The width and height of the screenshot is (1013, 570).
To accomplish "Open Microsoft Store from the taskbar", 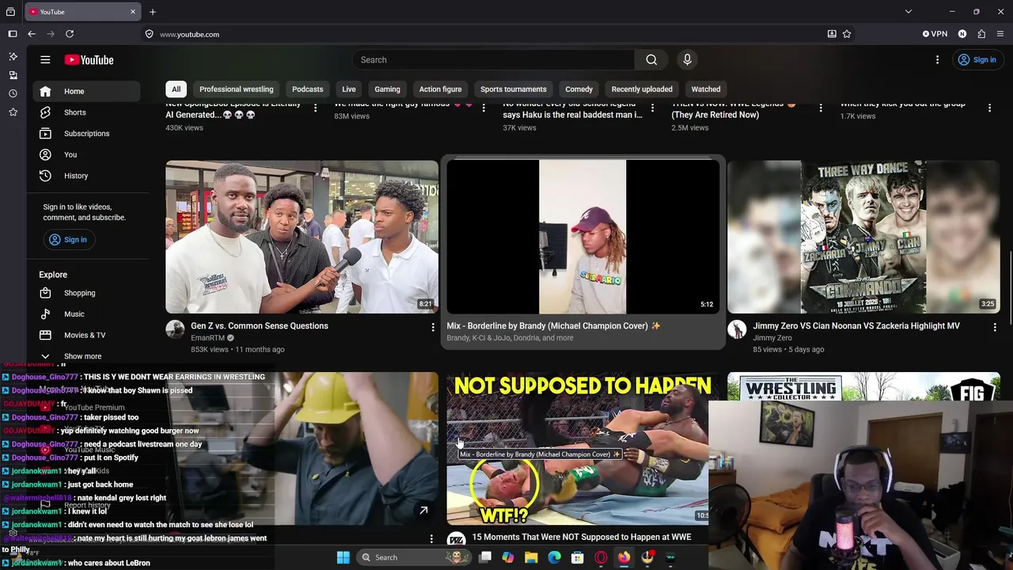I will tap(578, 557).
